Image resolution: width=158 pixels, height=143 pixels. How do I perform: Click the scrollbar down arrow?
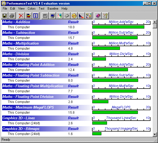click(x=155, y=134)
